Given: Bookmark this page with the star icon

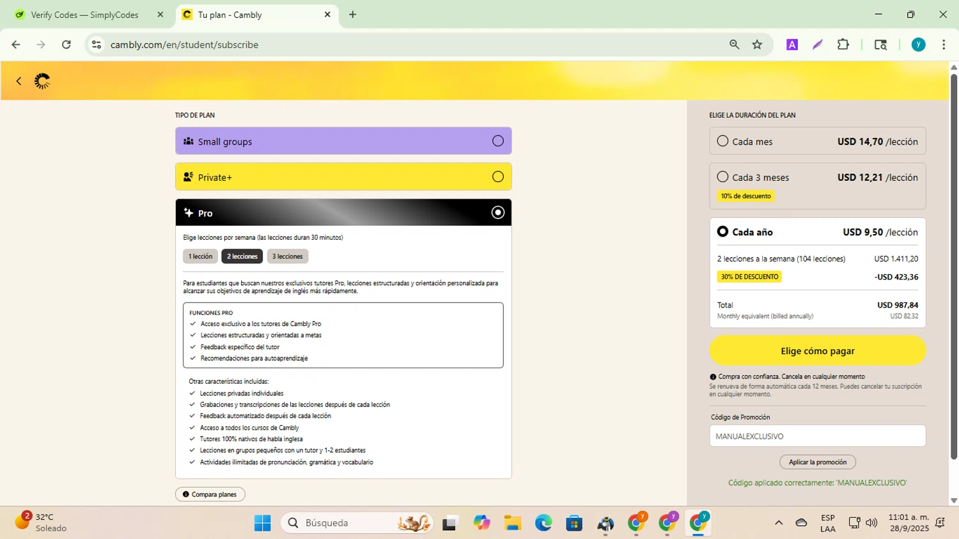Looking at the screenshot, I should coord(758,45).
